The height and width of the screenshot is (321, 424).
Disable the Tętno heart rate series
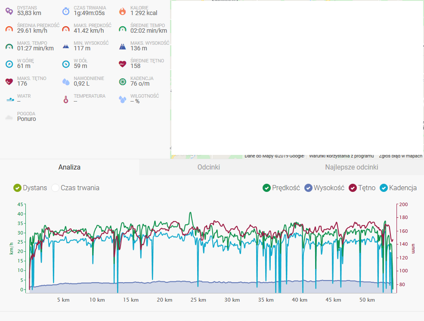tap(353, 188)
